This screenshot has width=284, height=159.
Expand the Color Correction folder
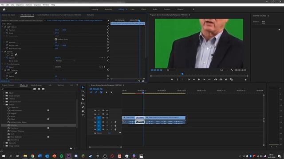point(4,102)
